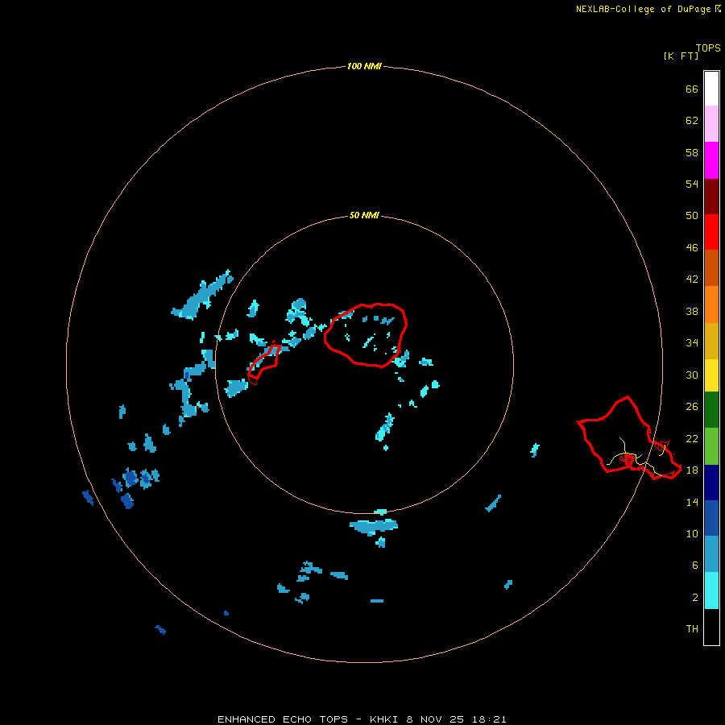Select the light green legend swatch
The height and width of the screenshot is (725, 725).
tap(711, 446)
